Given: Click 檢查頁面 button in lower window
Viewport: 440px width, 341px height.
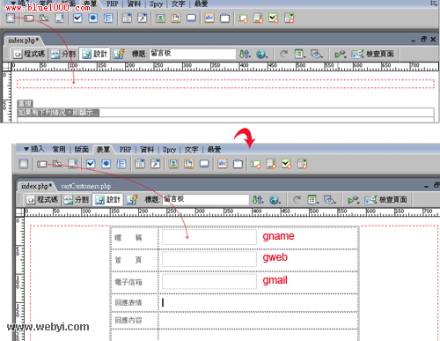Looking at the screenshot, I should coord(385,200).
